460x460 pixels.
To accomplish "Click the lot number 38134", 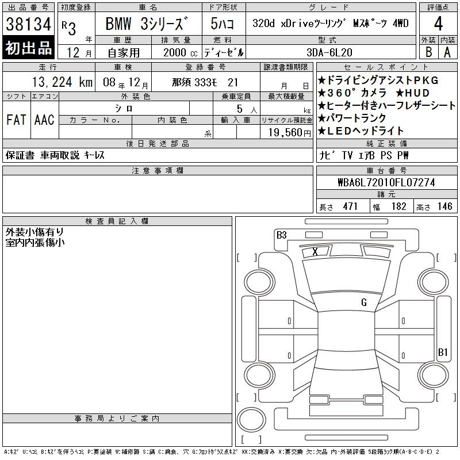I will 28,24.
